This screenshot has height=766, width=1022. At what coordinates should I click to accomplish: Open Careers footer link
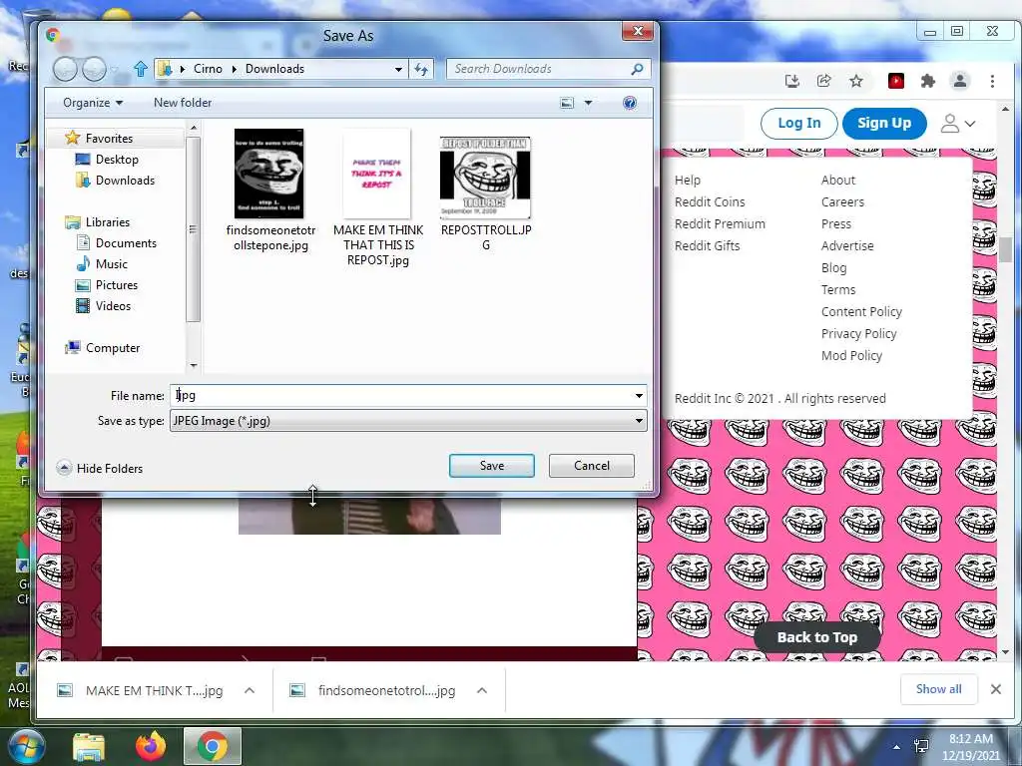click(842, 201)
